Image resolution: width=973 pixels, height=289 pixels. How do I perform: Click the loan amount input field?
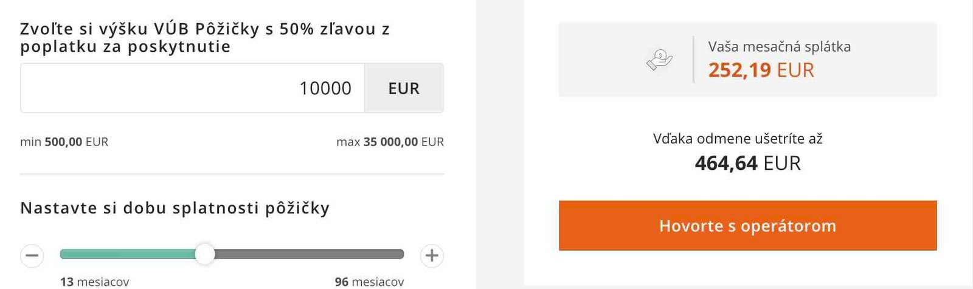click(192, 88)
